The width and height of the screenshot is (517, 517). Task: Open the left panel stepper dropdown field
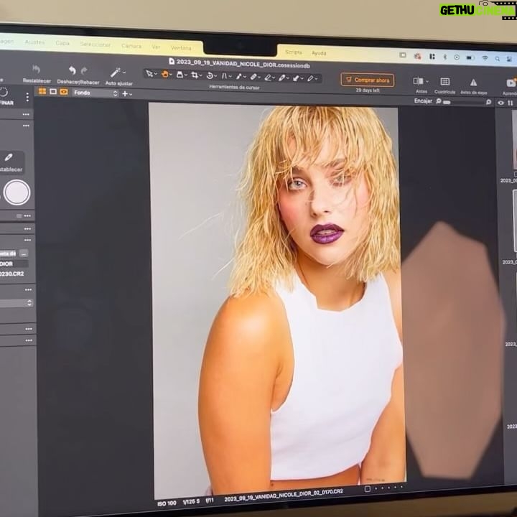[16, 303]
